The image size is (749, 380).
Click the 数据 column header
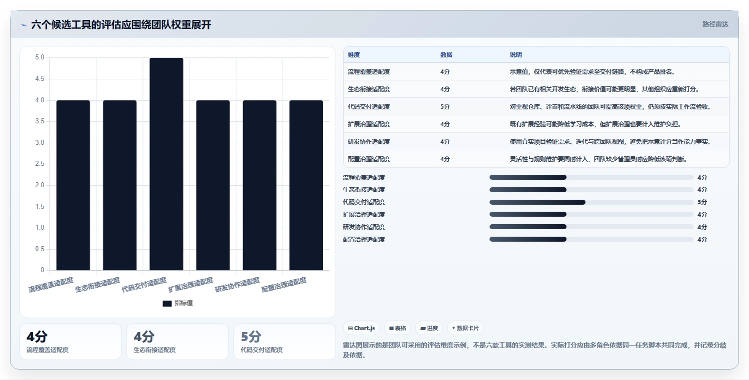pos(446,55)
